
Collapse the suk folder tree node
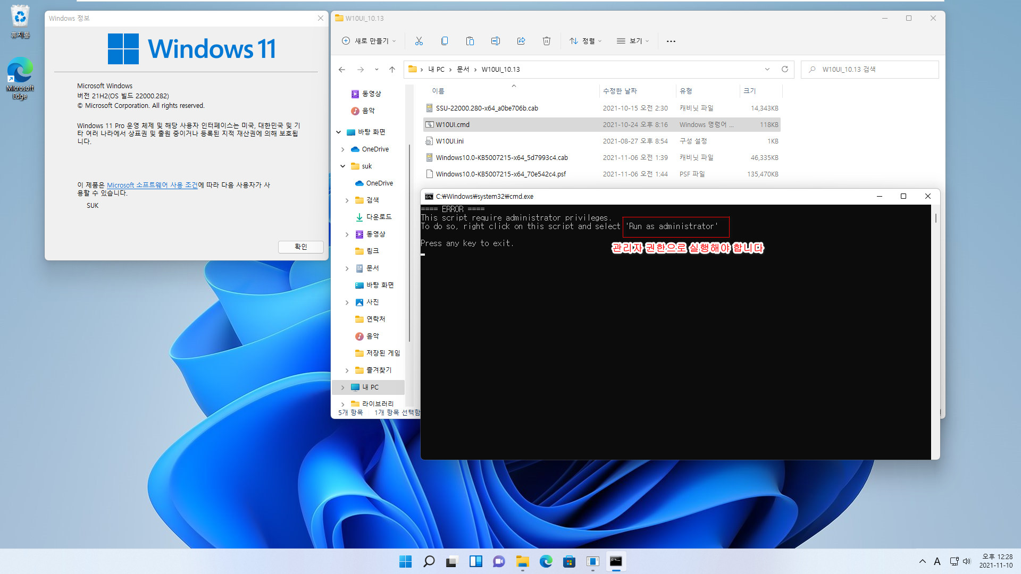point(343,166)
